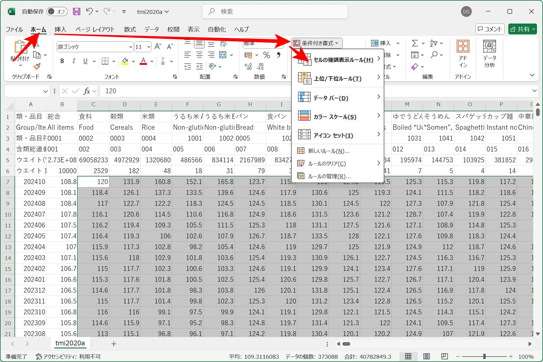Expand the Name Box dropdown arrow
The height and width of the screenshot is (362, 543).
coord(46,91)
